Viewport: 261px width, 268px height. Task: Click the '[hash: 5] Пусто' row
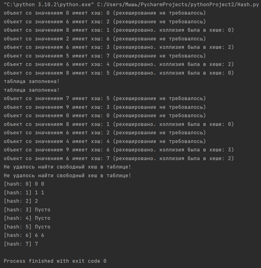[x=27, y=227]
